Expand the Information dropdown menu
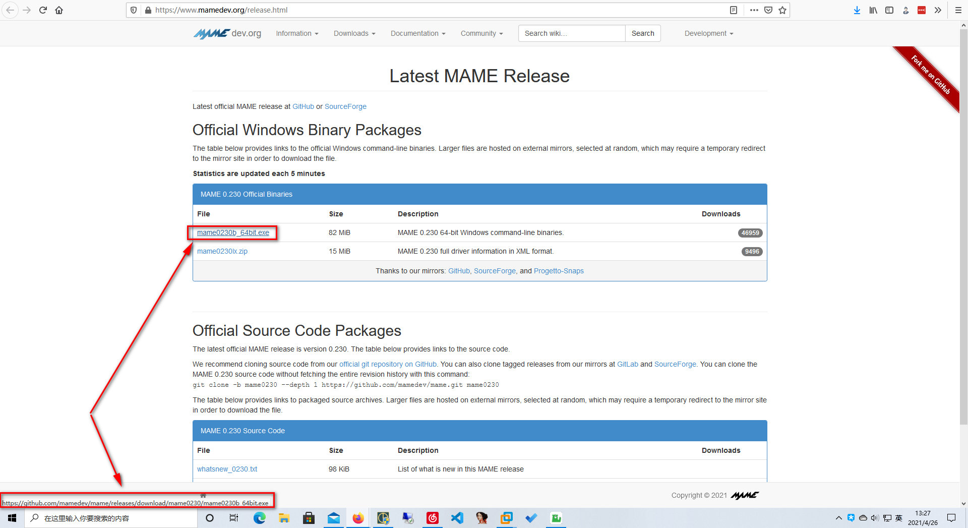Viewport: 968px width, 528px height. coord(297,33)
